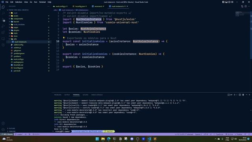The height and width of the screenshot is (142, 252).
Task: Click the master branch in status bar
Action: [x=19, y=134]
